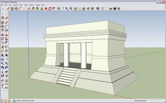The image size is (166, 103).
Task: Switch to Shaded With Textures style
Action: tap(115, 9)
